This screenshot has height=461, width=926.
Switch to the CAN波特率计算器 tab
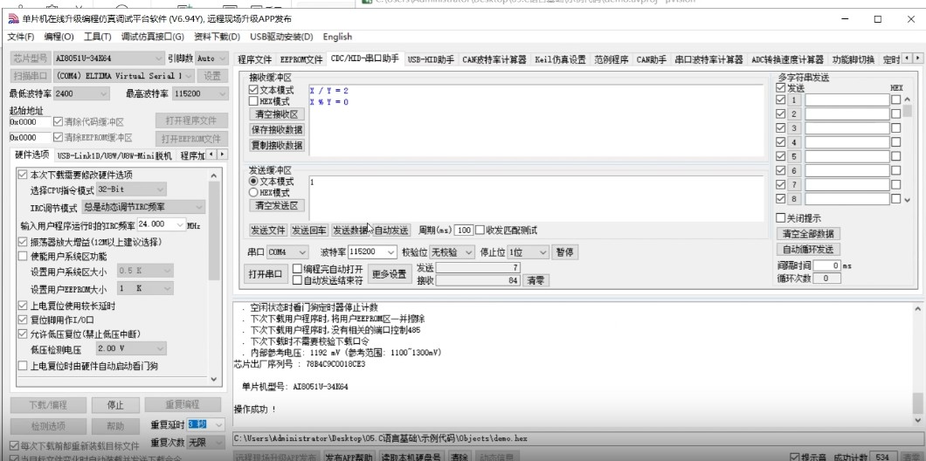coord(494,59)
